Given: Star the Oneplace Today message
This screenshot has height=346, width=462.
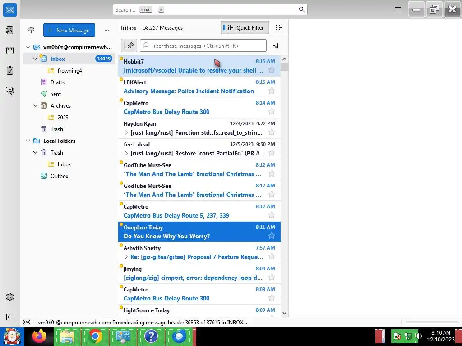Looking at the screenshot, I should [x=272, y=236].
